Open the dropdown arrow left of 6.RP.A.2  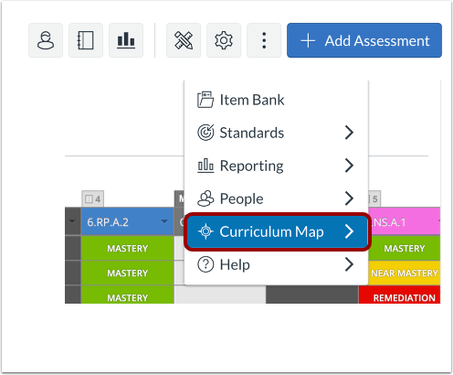point(72,221)
